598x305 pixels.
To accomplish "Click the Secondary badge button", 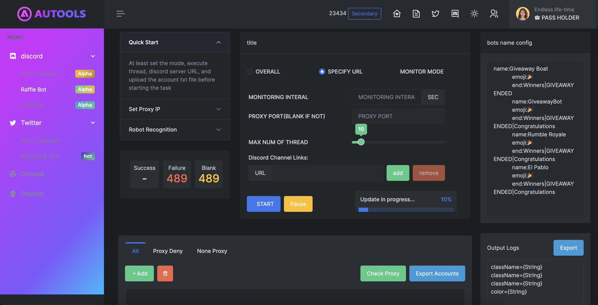I will coord(364,13).
